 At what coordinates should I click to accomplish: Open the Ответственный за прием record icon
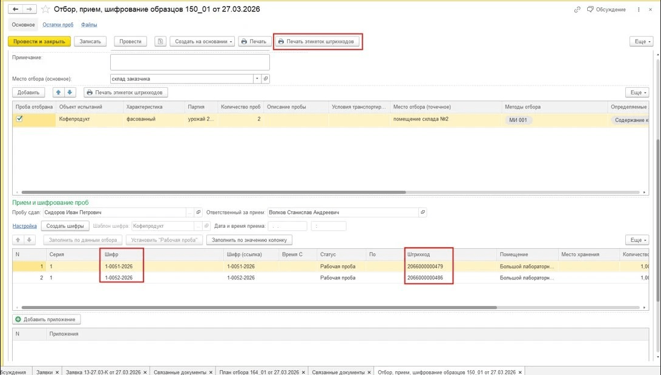[423, 212]
